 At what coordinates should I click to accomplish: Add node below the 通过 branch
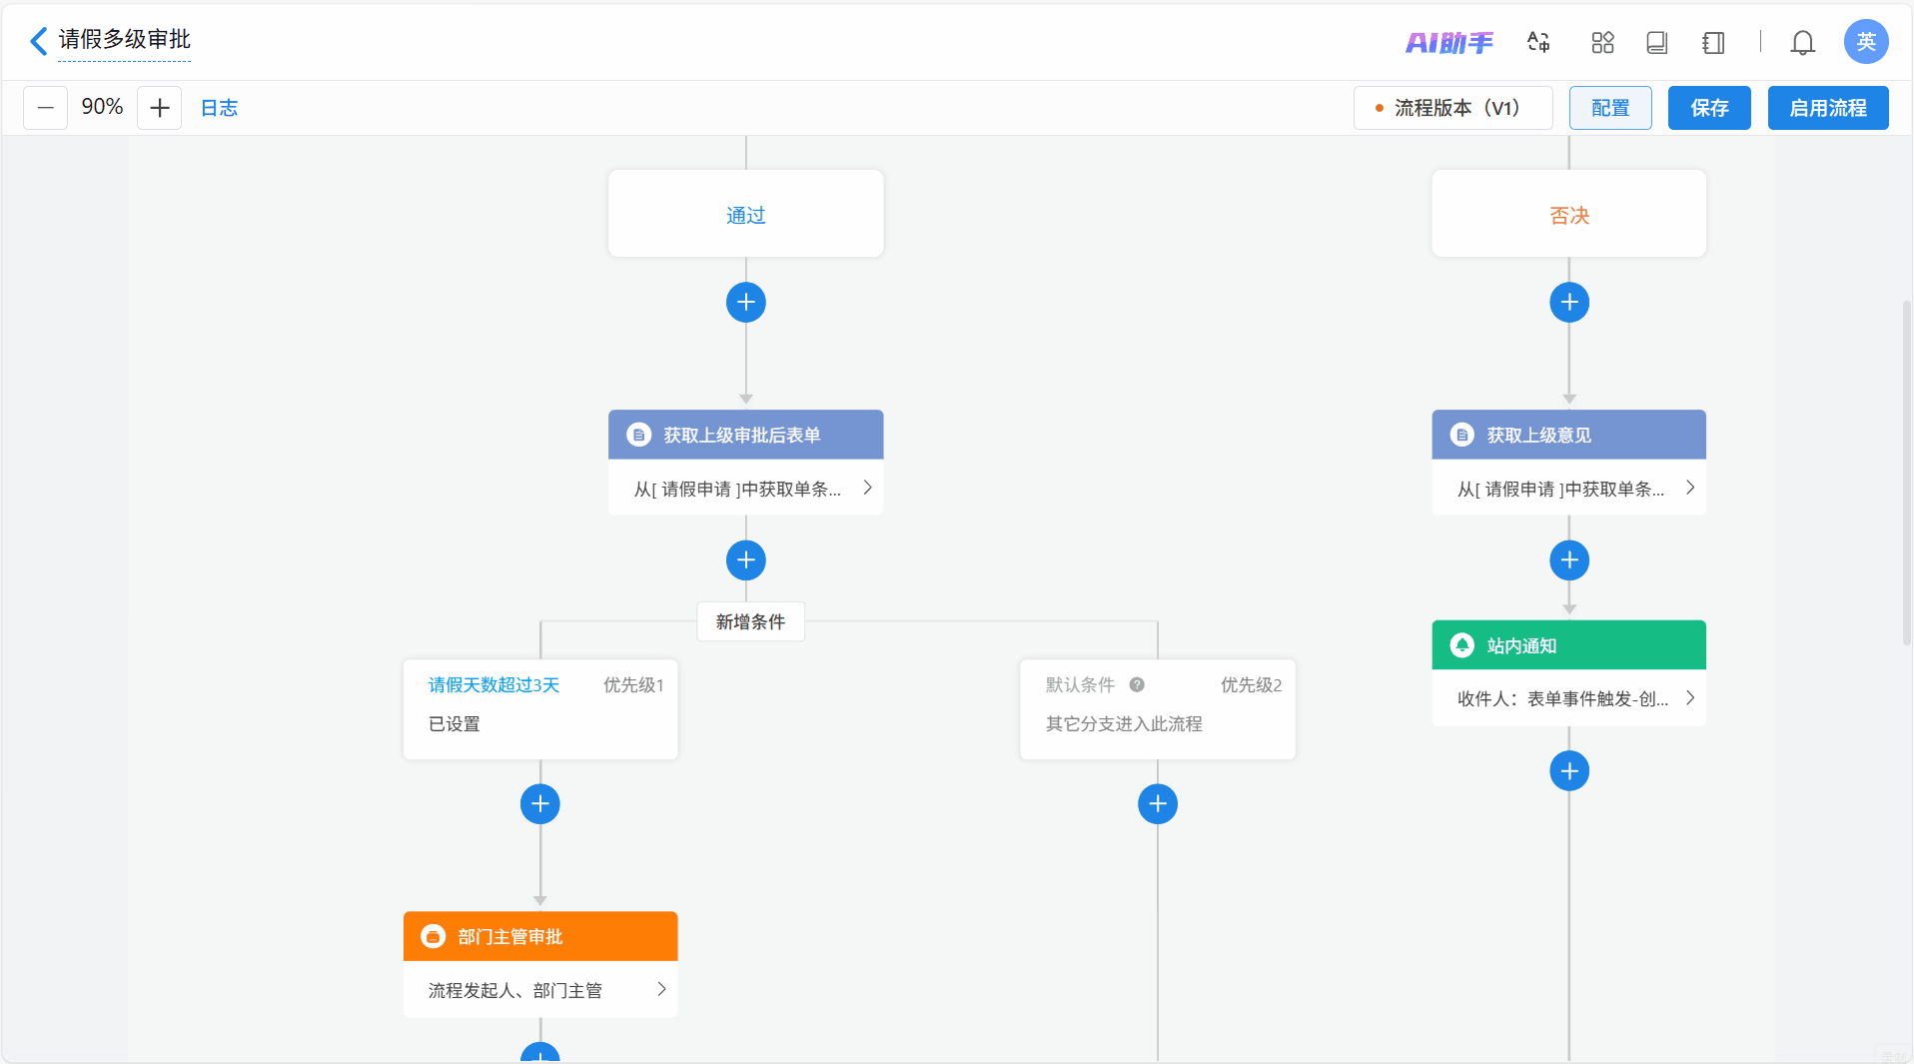745,302
